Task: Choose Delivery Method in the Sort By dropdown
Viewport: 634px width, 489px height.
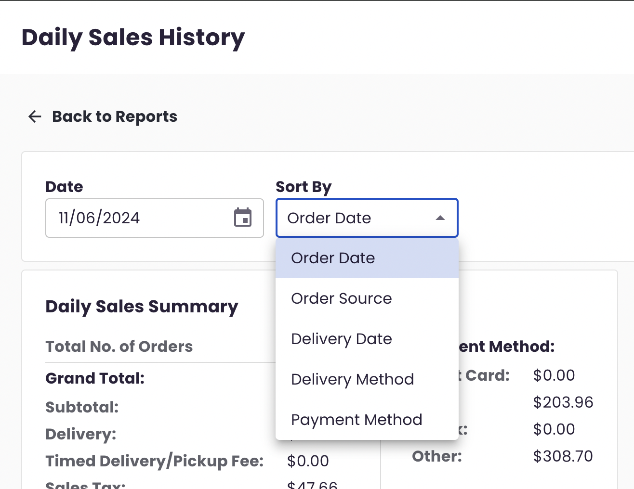Action: pyautogui.click(x=352, y=379)
